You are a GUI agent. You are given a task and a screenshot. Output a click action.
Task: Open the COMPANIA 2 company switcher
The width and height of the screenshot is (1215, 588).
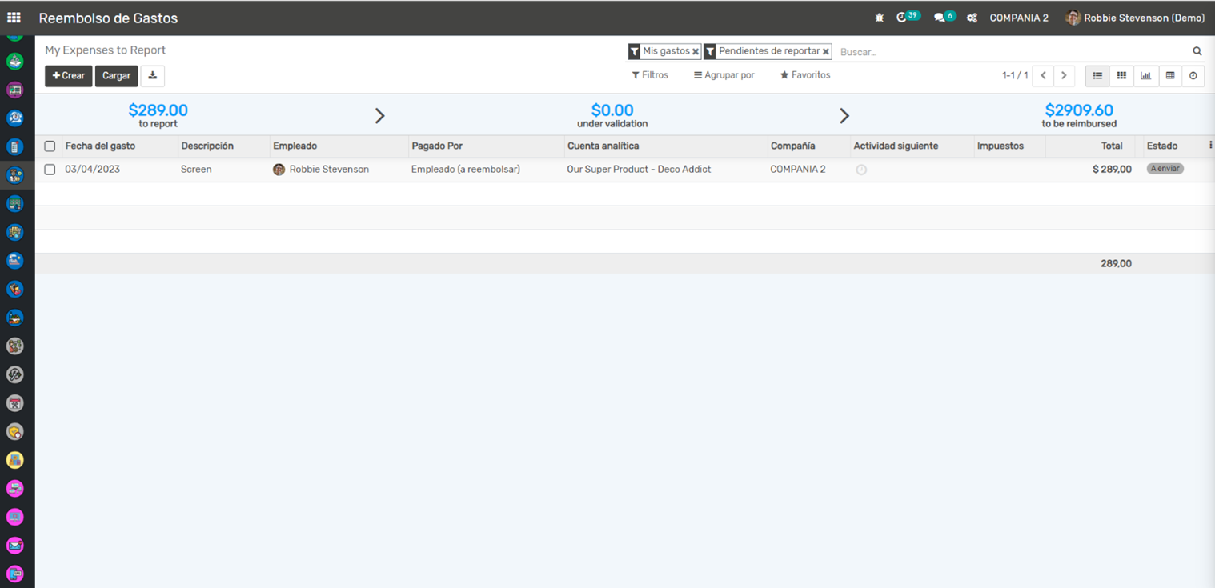tap(1018, 18)
